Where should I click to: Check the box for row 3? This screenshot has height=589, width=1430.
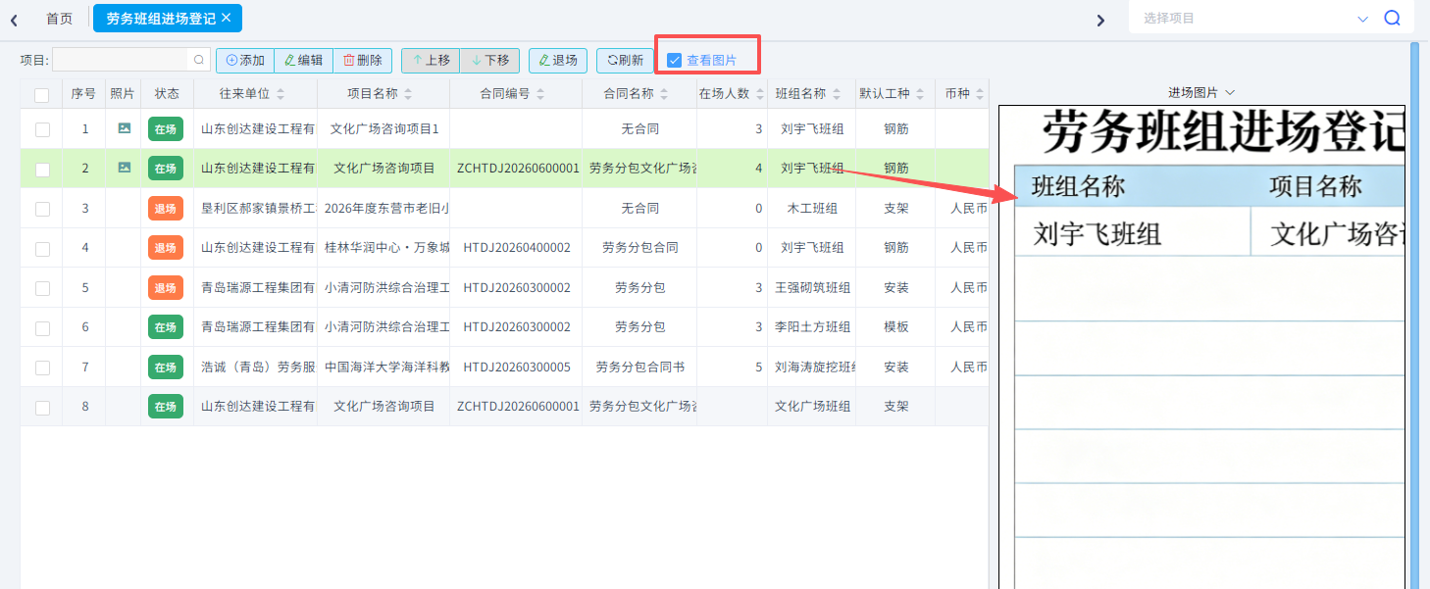coord(42,209)
